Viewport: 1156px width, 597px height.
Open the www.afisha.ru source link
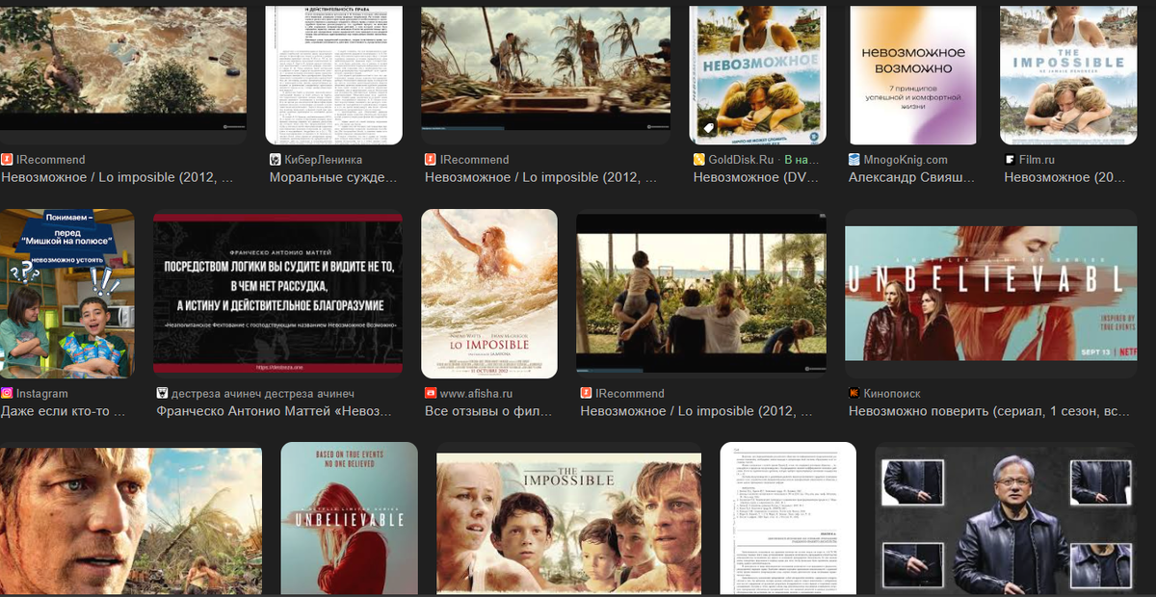coord(476,394)
